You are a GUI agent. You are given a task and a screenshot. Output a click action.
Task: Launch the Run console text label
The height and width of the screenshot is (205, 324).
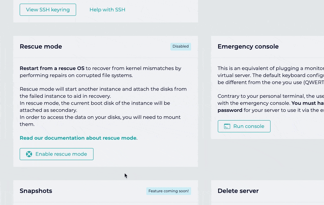coord(249,126)
